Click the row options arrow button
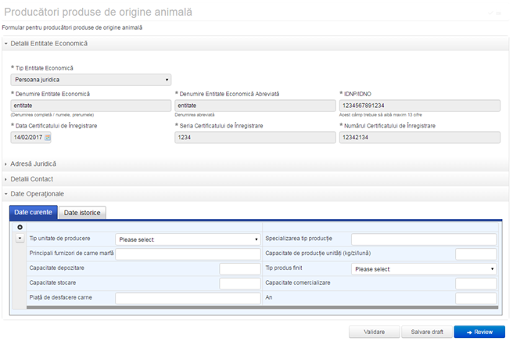This screenshot has height=345, width=513. 20,239
